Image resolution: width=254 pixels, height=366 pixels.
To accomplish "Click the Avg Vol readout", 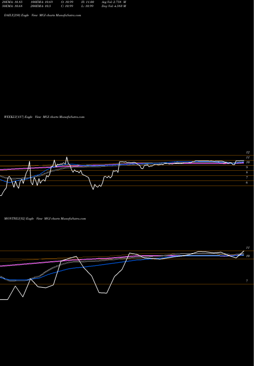I will 114,2.
